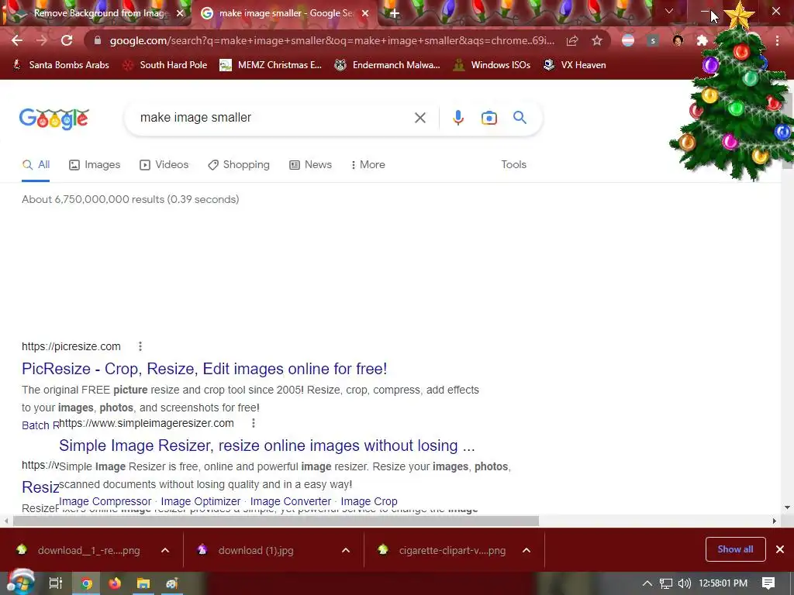Click the taskbar clock 12:58:01 PM
The image size is (794, 595).
723,583
